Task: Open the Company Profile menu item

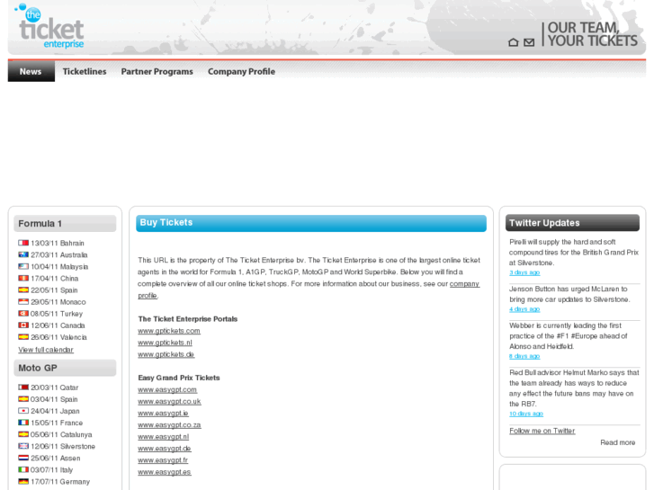Action: (241, 71)
